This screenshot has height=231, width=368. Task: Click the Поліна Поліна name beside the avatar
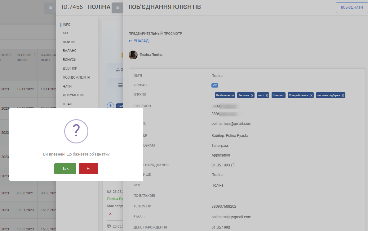click(151, 55)
